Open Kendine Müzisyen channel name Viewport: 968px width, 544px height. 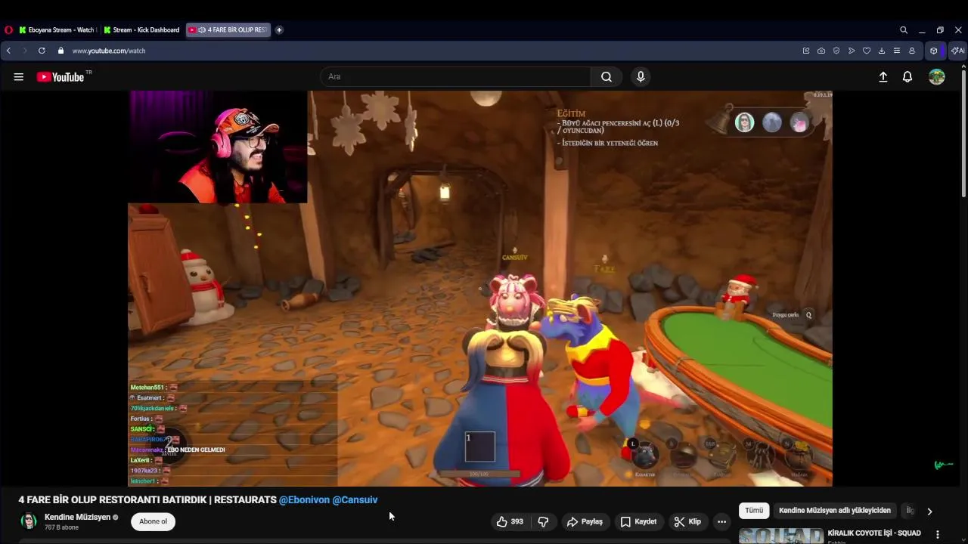[x=77, y=518]
